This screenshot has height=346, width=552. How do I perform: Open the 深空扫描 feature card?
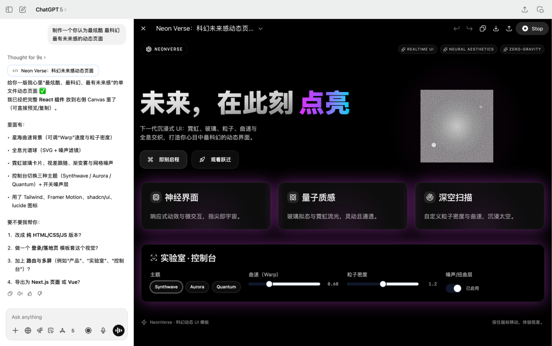click(x=480, y=206)
